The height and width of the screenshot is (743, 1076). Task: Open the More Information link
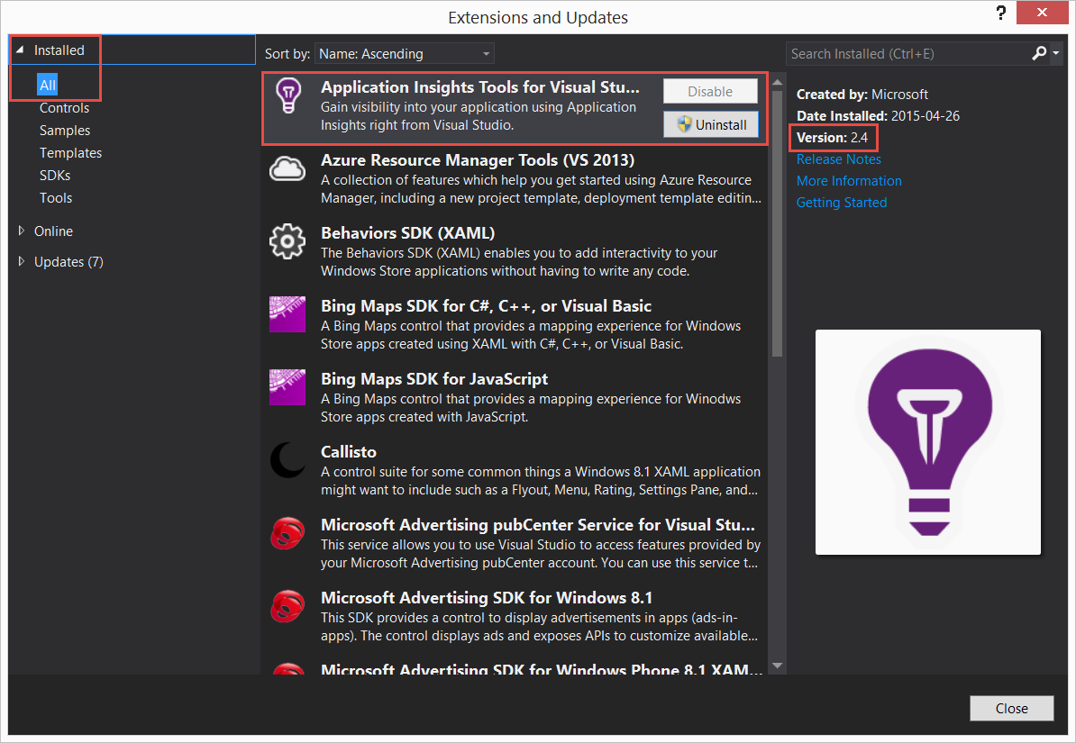click(x=849, y=181)
